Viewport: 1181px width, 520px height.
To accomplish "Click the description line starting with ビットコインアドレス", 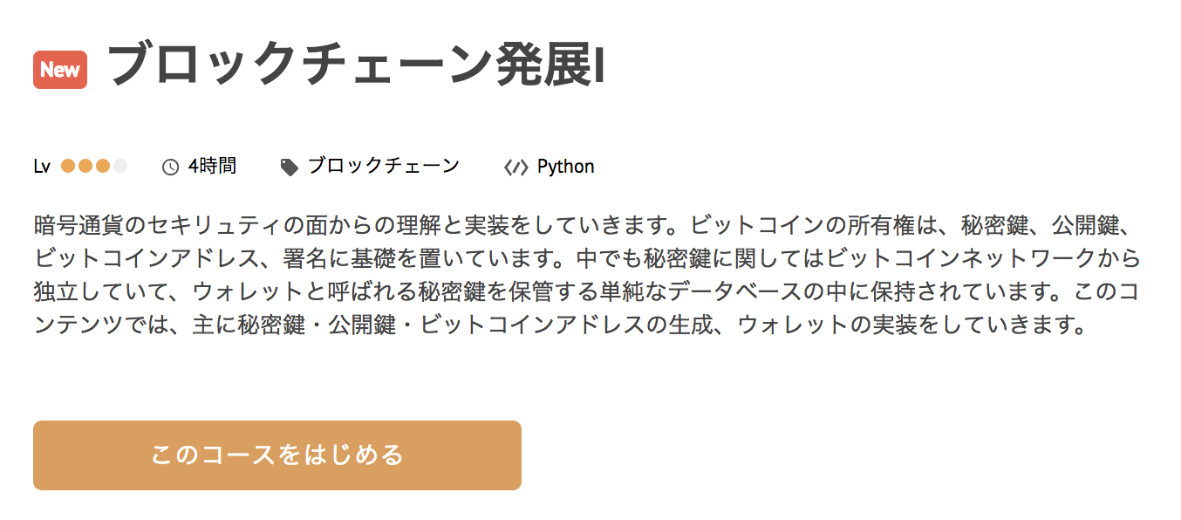I will [586, 259].
